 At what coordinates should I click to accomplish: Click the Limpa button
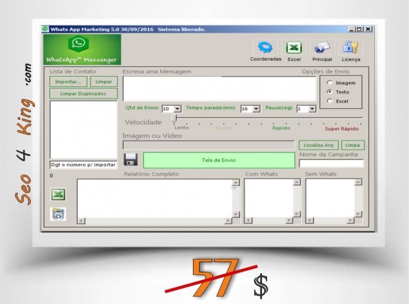pos(353,145)
